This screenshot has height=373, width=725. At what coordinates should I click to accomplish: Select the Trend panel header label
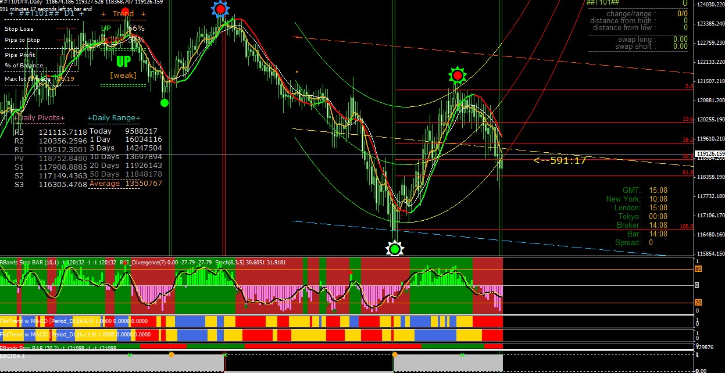click(123, 14)
